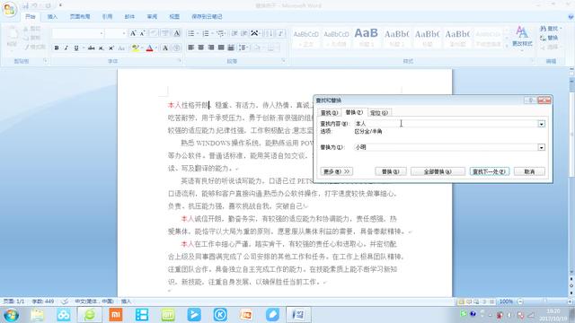Apply Superscript formatting
The image size is (575, 323).
(111, 48)
